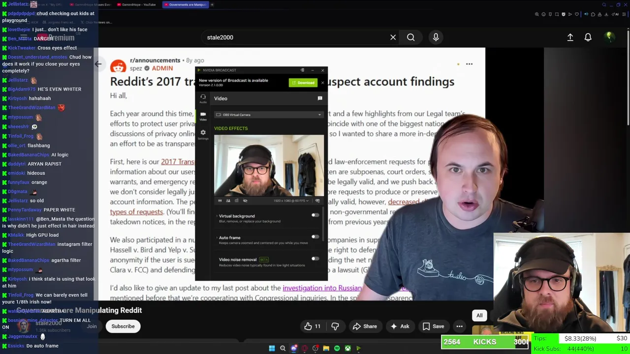This screenshot has width=630, height=354.
Task: Open a new browser tab with plus
Action: 212,4
